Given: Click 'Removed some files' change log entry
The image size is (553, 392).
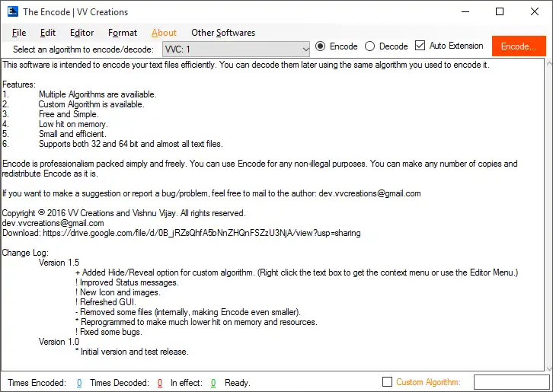Looking at the screenshot, I should click(188, 312).
